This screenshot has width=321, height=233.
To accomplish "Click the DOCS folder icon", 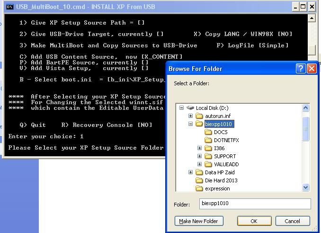I will point(208,132).
